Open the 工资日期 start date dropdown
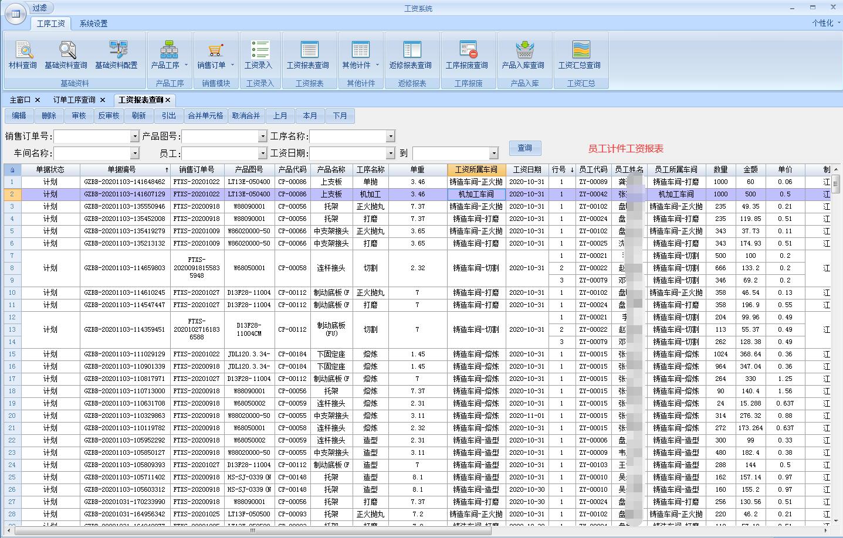843x538 pixels. coord(391,153)
